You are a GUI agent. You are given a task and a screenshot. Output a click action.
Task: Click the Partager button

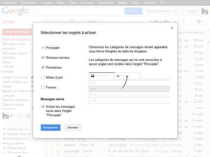tap(189, 11)
